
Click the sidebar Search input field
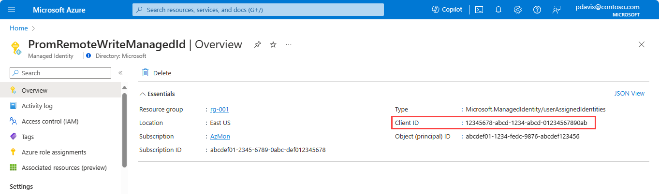(60, 73)
